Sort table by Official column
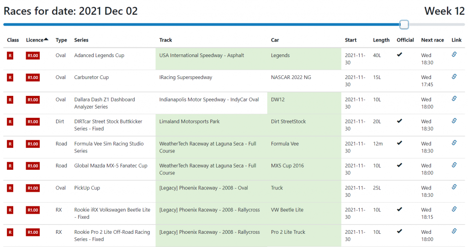 405,40
